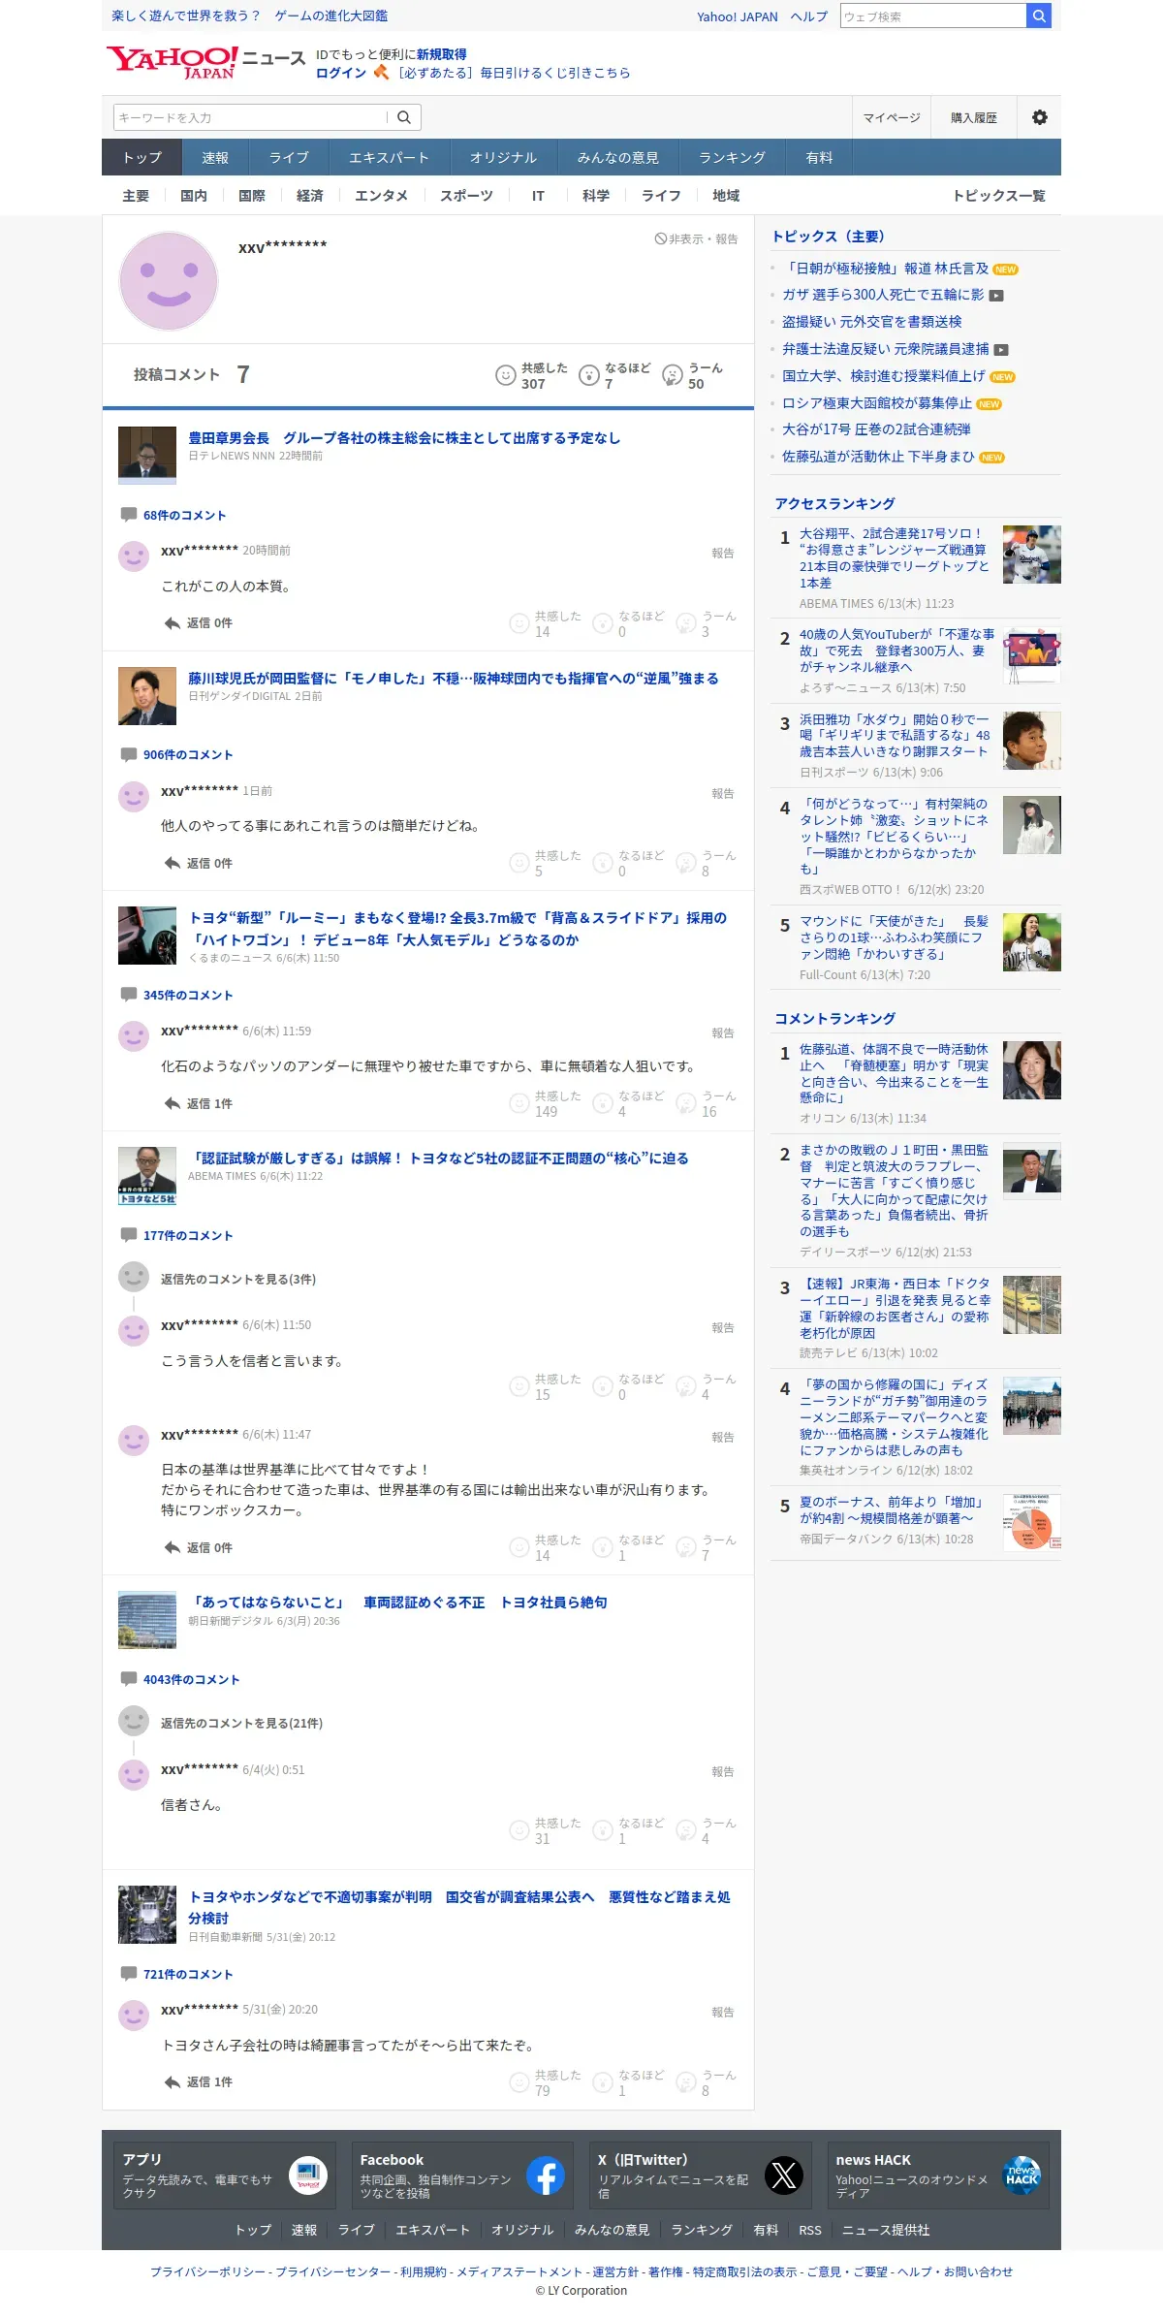Click reply arrow under これがこの人の本質。 comment
Screen dimensions: 1163x2318
pos(173,623)
